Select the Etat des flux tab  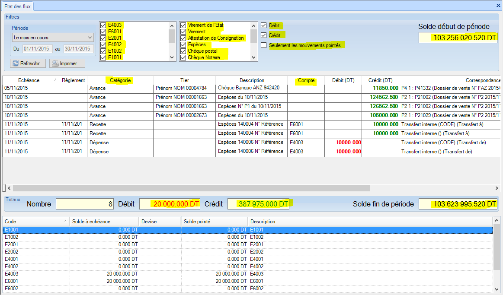[x=17, y=6]
